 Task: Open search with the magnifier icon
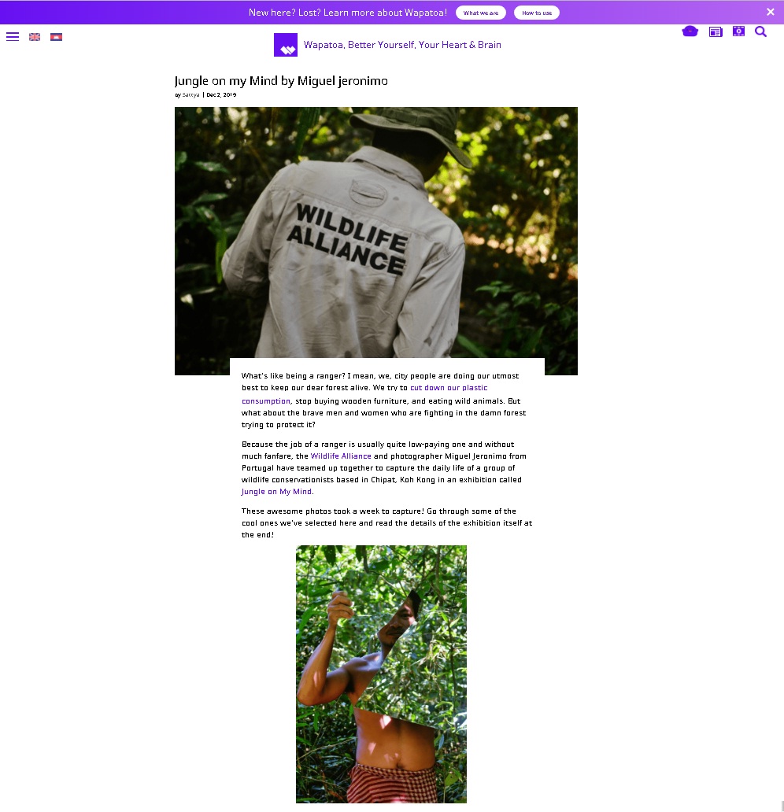point(760,31)
